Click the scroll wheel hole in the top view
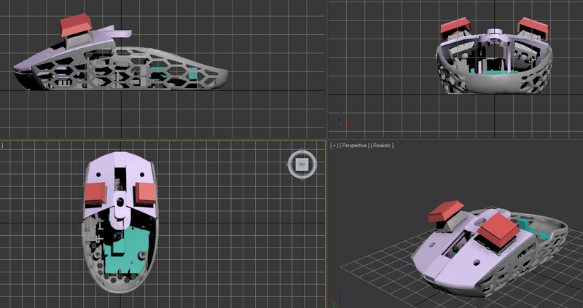Screen dimensions: 583x308 coord(120,198)
